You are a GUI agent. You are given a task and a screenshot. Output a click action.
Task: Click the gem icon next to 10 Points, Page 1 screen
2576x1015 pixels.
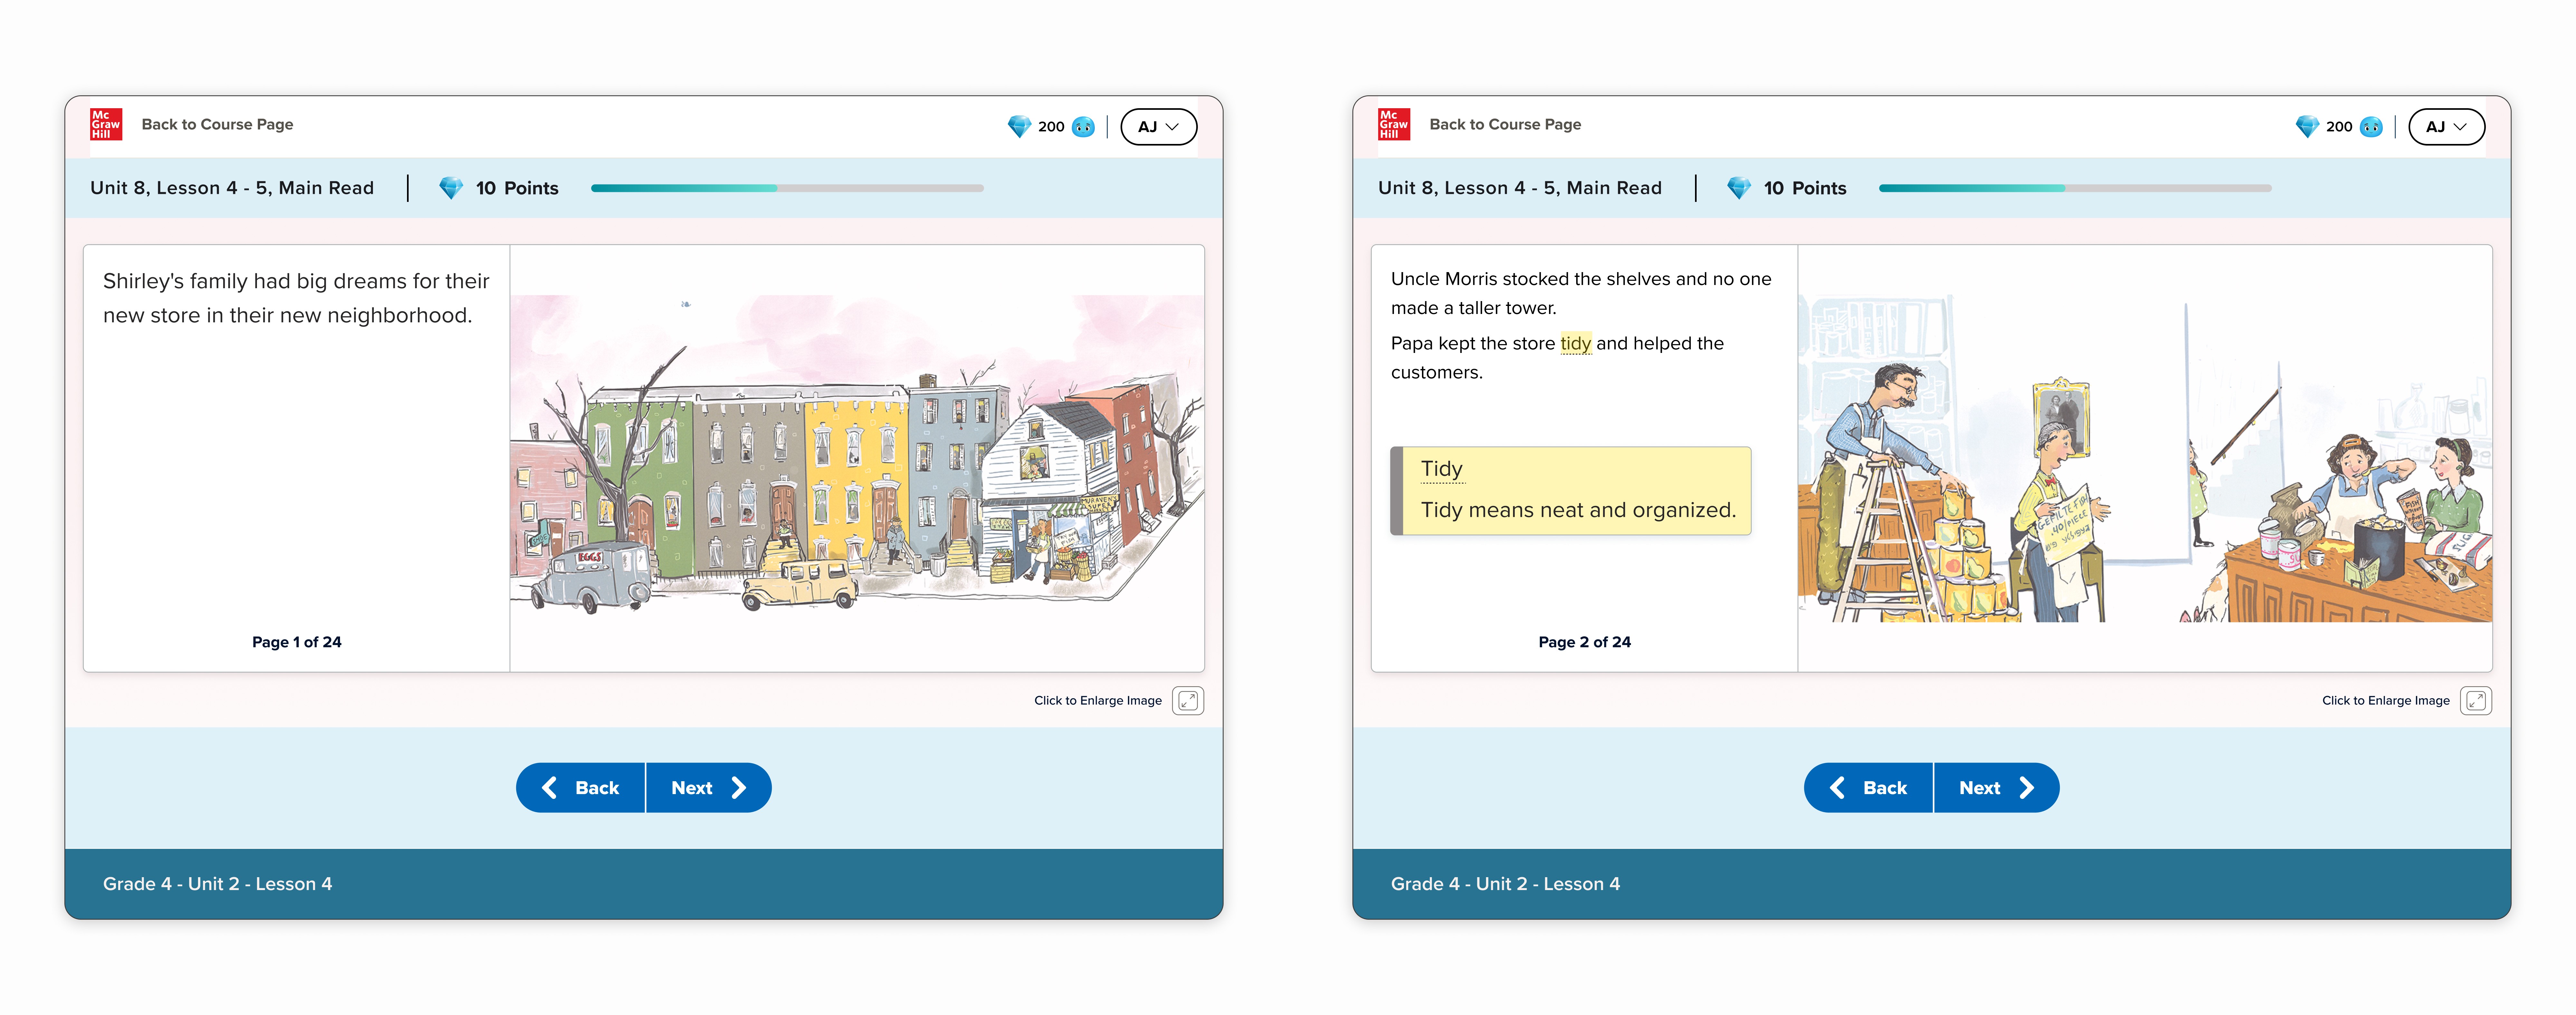pos(451,188)
